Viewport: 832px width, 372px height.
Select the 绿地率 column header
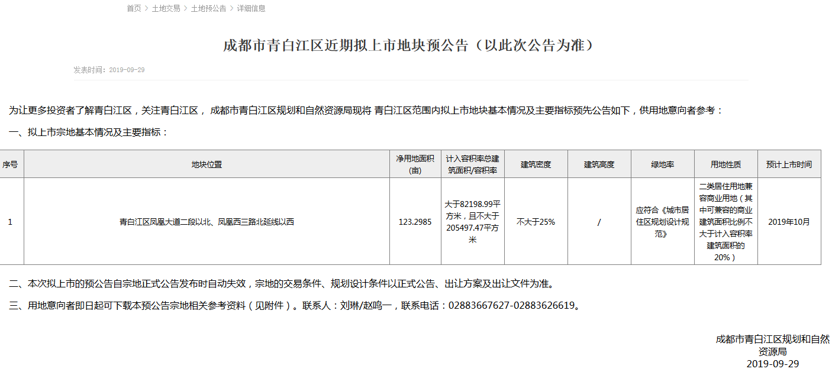click(x=662, y=164)
